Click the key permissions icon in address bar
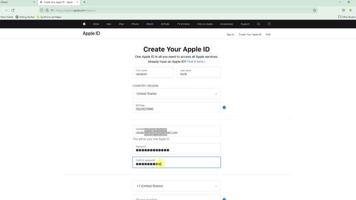Screen dimensions: 356x200 pos(52,10)
